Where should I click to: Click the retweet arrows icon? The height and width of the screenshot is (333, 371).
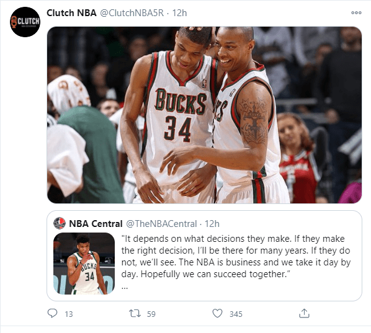click(x=135, y=314)
